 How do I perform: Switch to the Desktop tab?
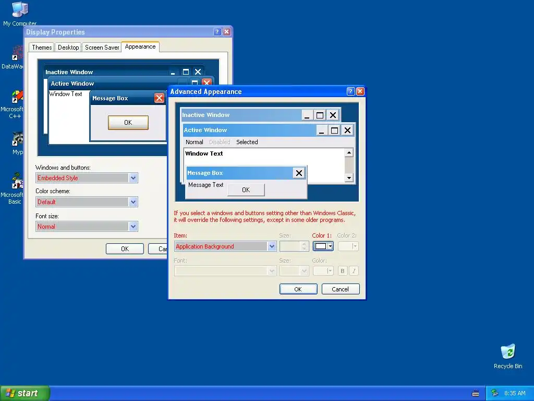(68, 48)
